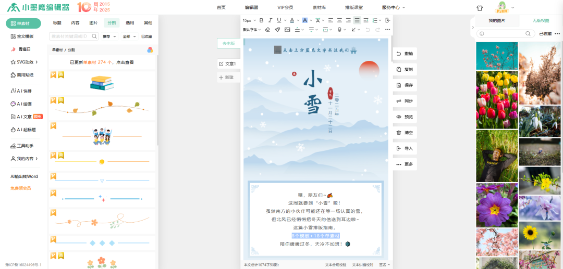Click the space-before-paragraph icon

(297, 30)
